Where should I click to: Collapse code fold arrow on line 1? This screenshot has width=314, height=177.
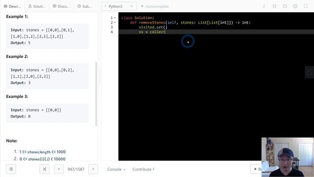click(x=115, y=18)
